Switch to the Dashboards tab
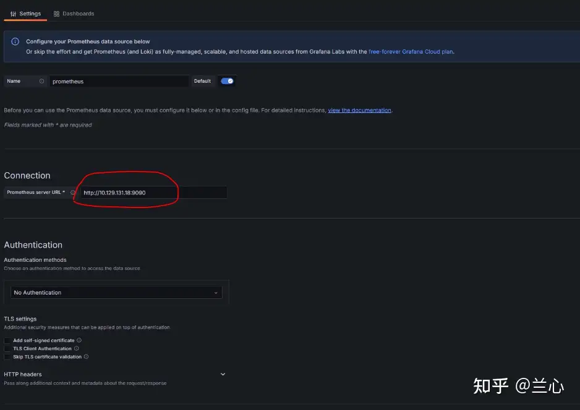 click(74, 14)
